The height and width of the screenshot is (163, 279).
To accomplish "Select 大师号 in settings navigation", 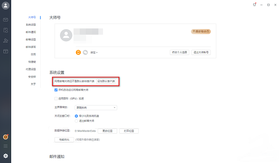I will (x=32, y=17).
